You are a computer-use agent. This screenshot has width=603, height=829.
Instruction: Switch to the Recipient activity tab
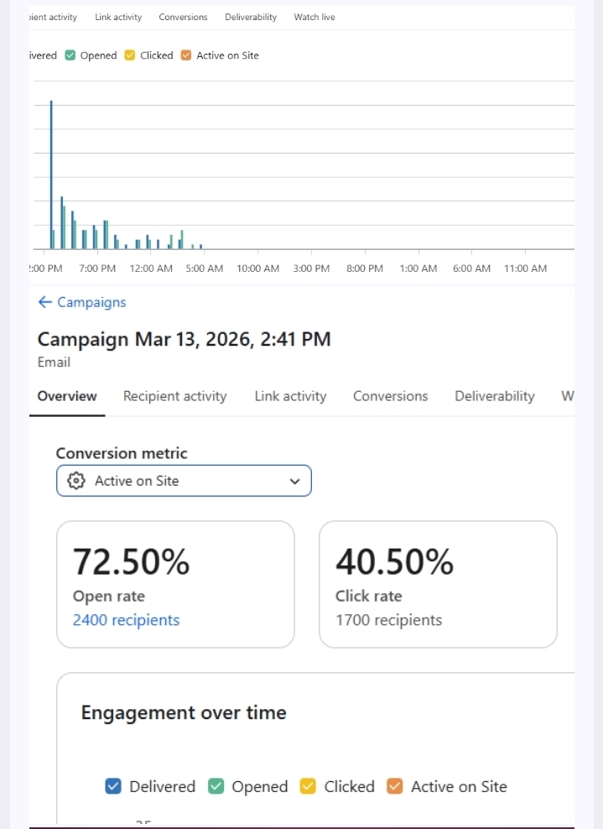click(175, 396)
